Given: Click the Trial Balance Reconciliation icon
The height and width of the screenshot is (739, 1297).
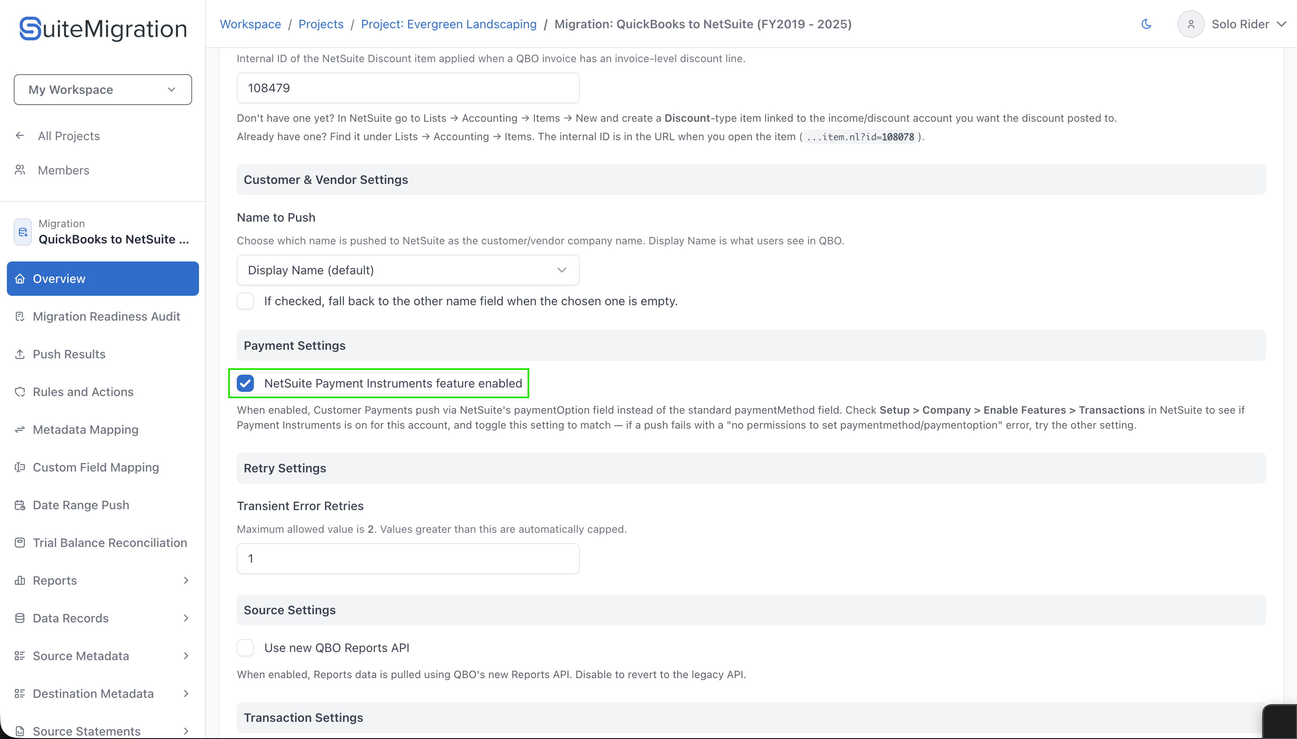Looking at the screenshot, I should pyautogui.click(x=20, y=543).
